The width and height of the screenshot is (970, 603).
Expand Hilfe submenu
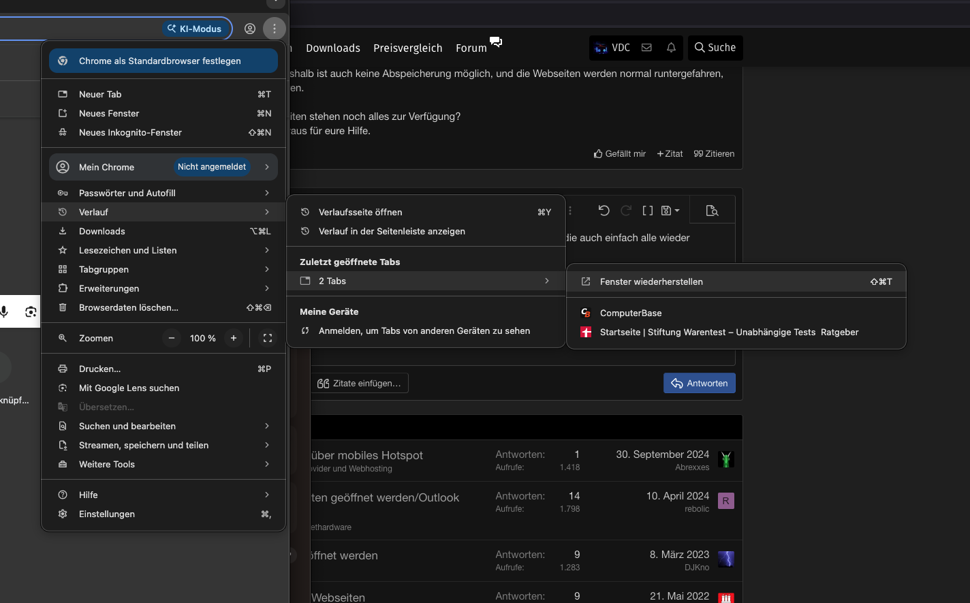point(163,495)
